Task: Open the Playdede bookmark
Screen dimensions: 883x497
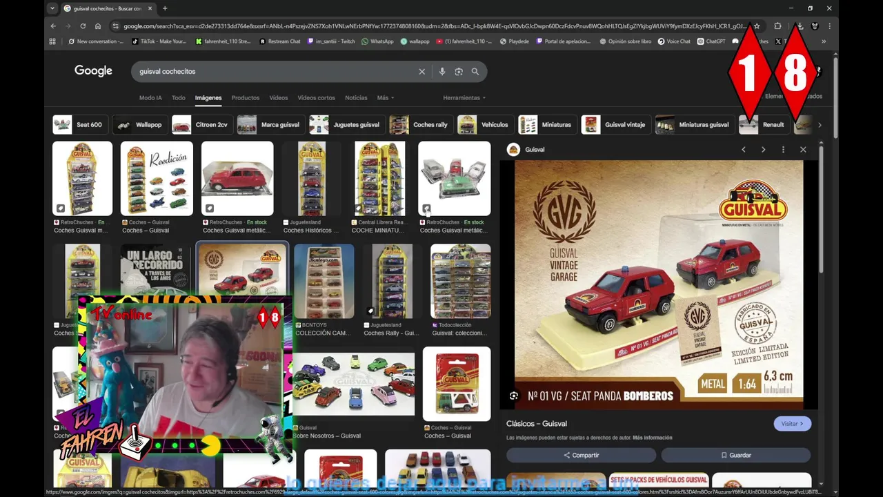Action: [x=515, y=41]
